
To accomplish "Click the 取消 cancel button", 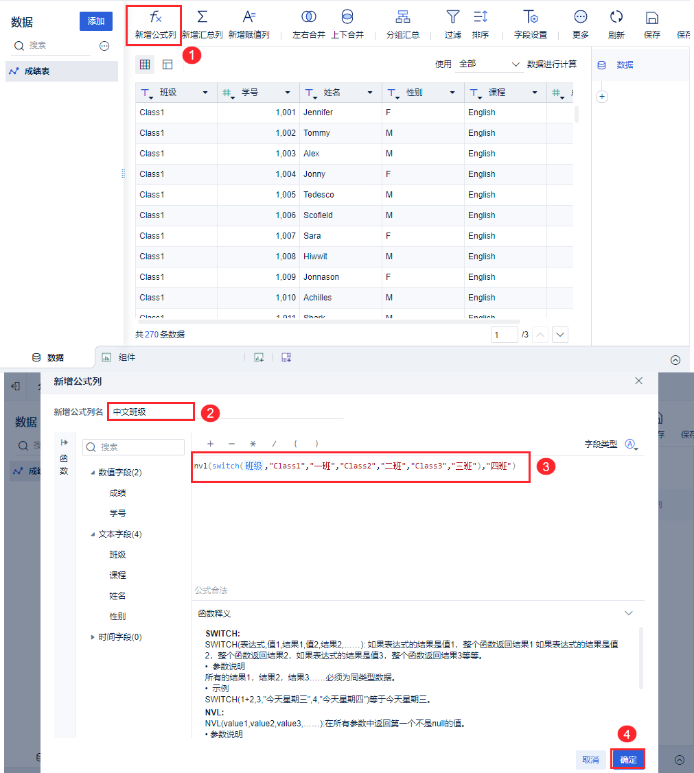I will (590, 760).
